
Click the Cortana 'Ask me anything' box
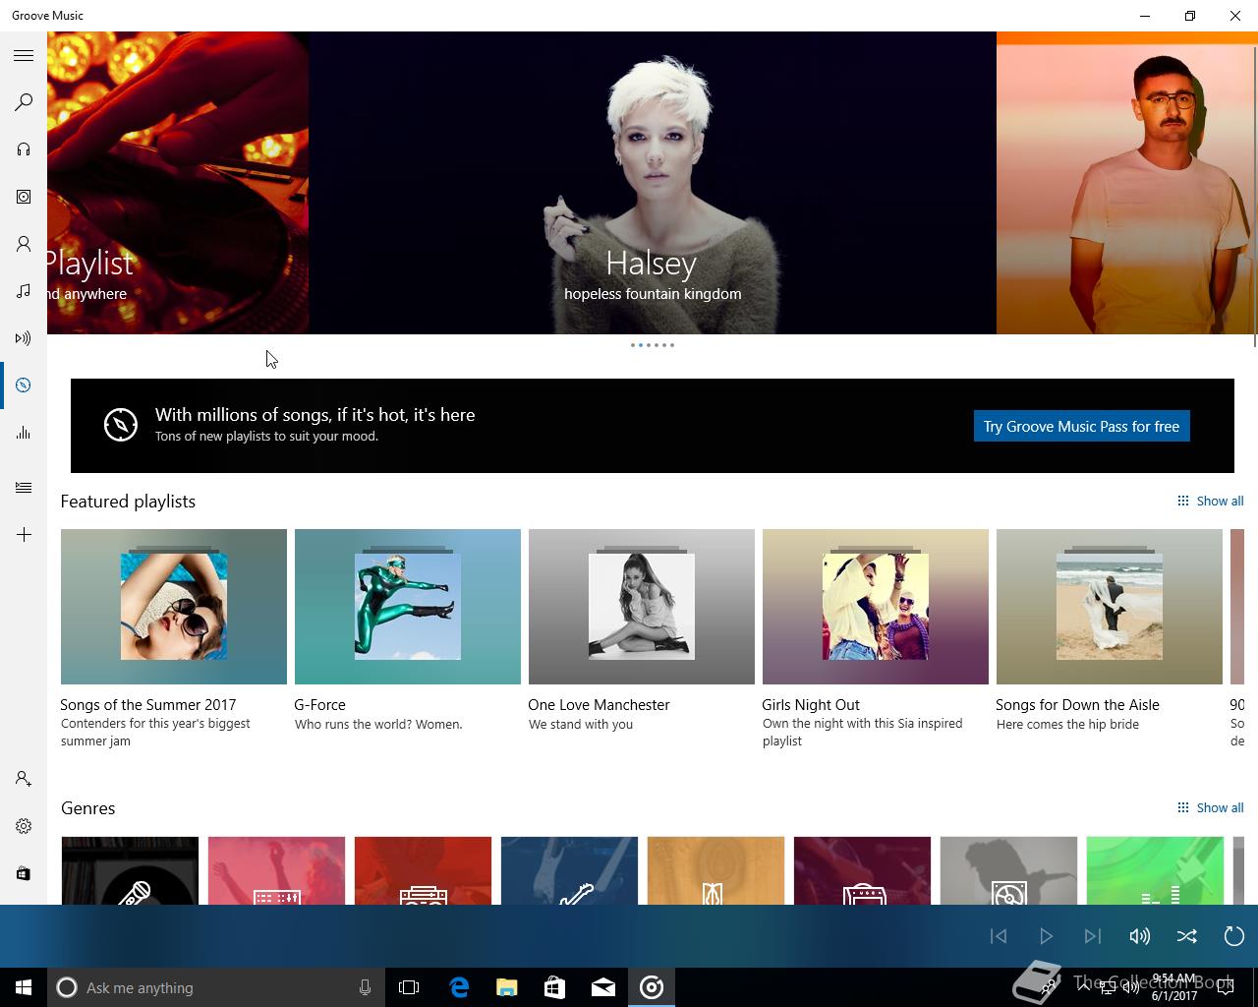(x=214, y=987)
